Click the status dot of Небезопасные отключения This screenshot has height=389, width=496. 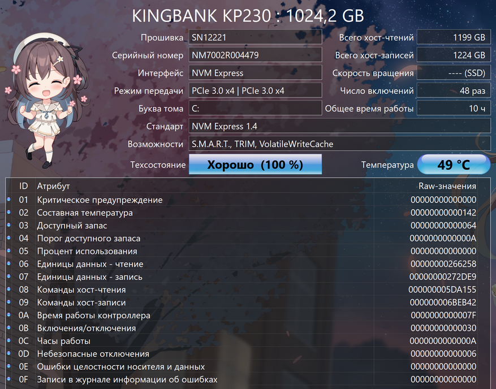[x=9, y=353]
